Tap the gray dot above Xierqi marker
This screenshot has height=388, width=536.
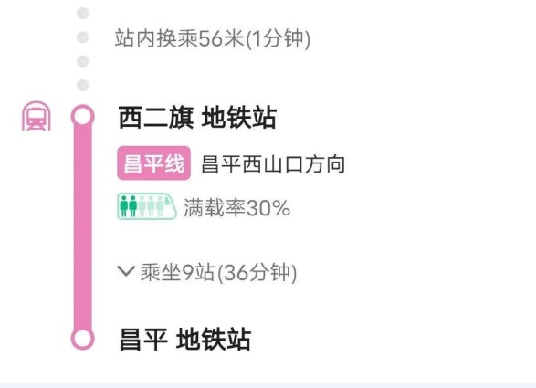click(83, 85)
